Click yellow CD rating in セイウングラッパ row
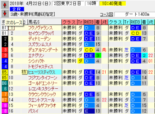The height and width of the screenshot is (114, 155). (136, 33)
